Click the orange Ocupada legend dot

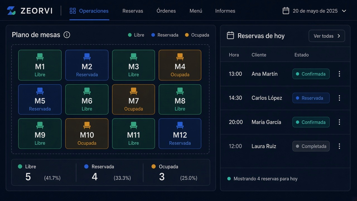tap(187, 35)
